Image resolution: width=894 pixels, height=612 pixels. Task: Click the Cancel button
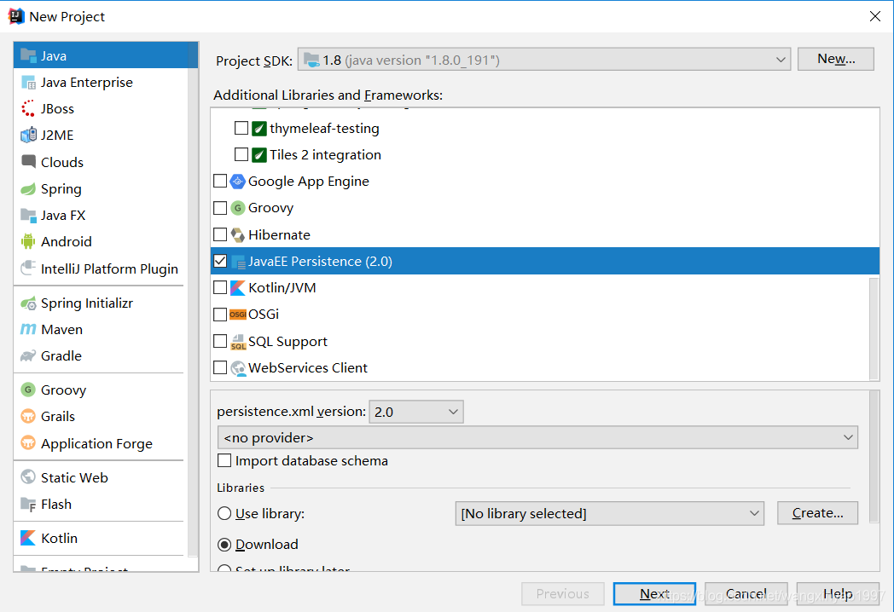click(x=746, y=594)
